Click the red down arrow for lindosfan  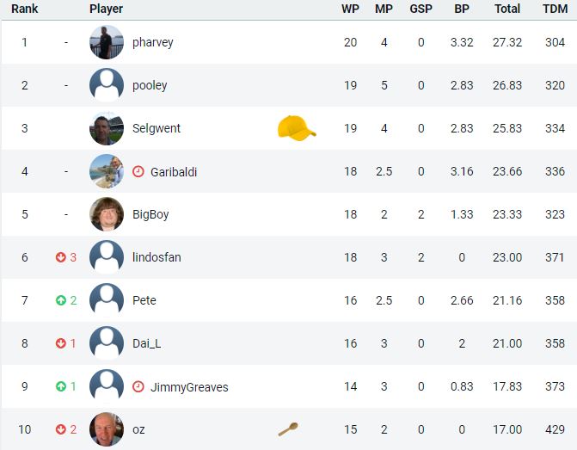click(61, 257)
